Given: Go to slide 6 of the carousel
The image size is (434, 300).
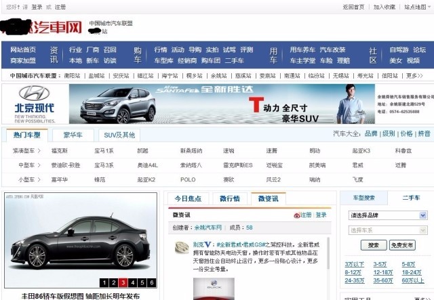Looking at the screenshot, I should point(152,282).
